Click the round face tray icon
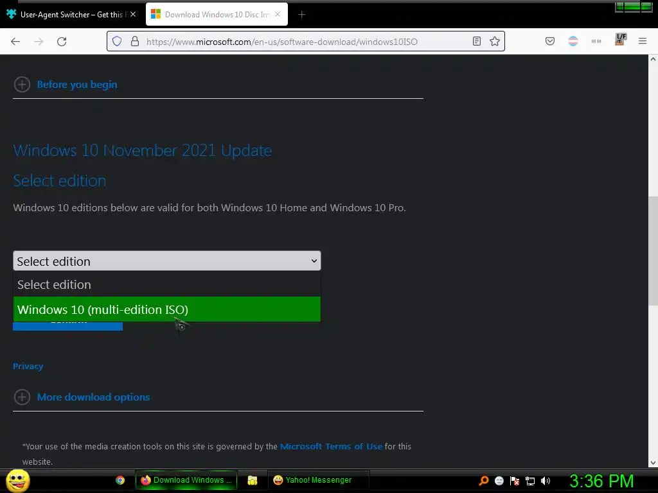The height and width of the screenshot is (493, 658). point(499,481)
